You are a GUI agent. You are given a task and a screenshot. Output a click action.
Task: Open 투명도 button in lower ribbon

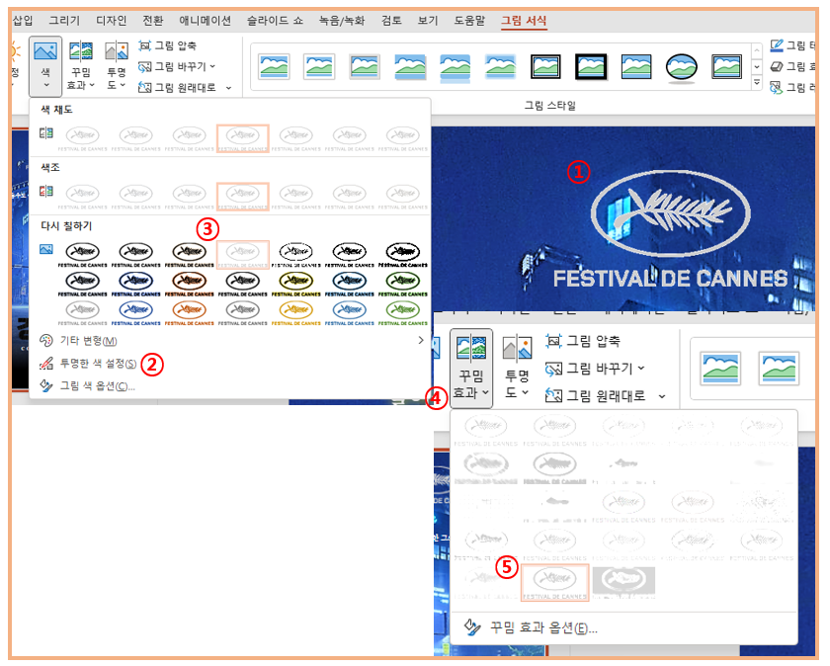[517, 368]
